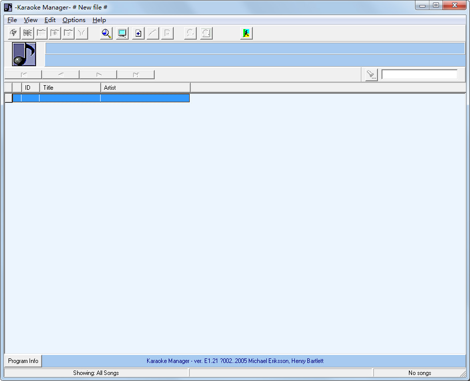470x381 pixels.
Task: Click the magnifying glass search toolbar icon
Action: point(106,34)
